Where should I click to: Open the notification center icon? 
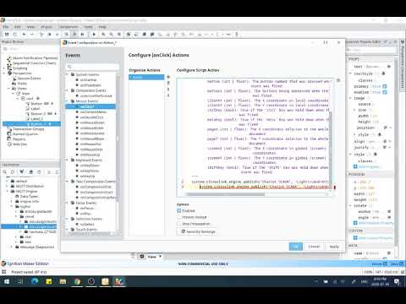pyautogui.click(x=397, y=281)
